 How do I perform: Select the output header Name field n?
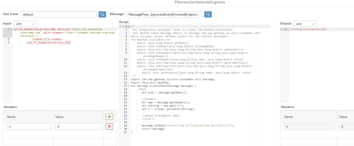[309, 126]
